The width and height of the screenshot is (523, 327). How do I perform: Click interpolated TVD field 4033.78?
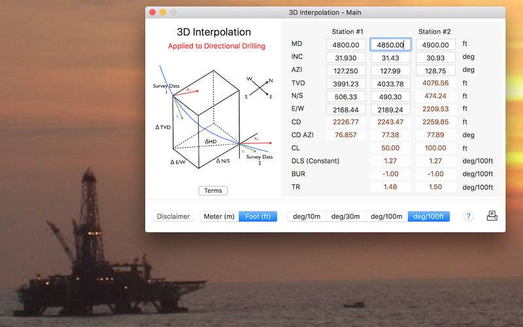(x=390, y=84)
